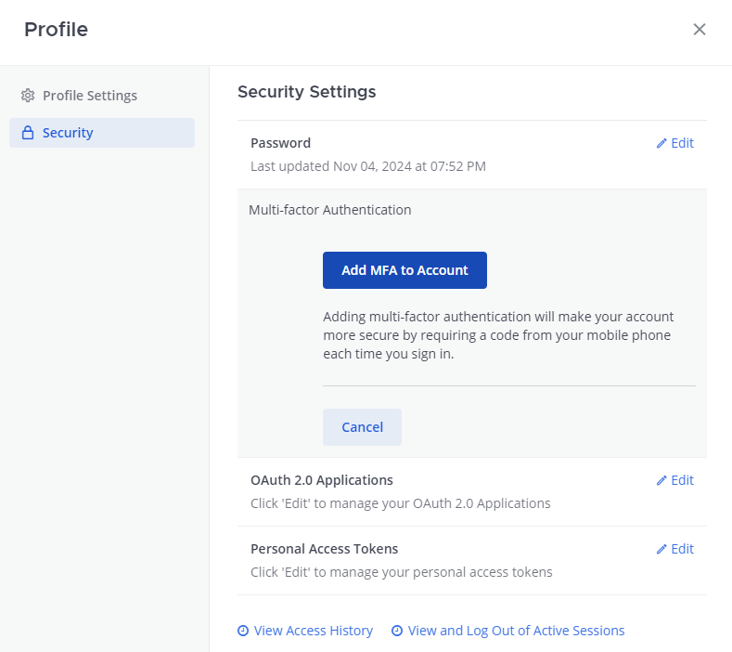Screen dimensions: 732x652
Task: Click the OAuth 2.0 Applications heading
Action: pos(321,480)
